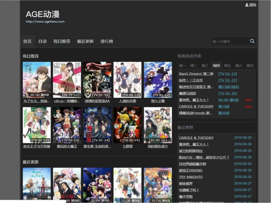271x203 pixels.
Task: Click TRY KNIGHTS in recent updates list
Action: pyautogui.click(x=191, y=177)
